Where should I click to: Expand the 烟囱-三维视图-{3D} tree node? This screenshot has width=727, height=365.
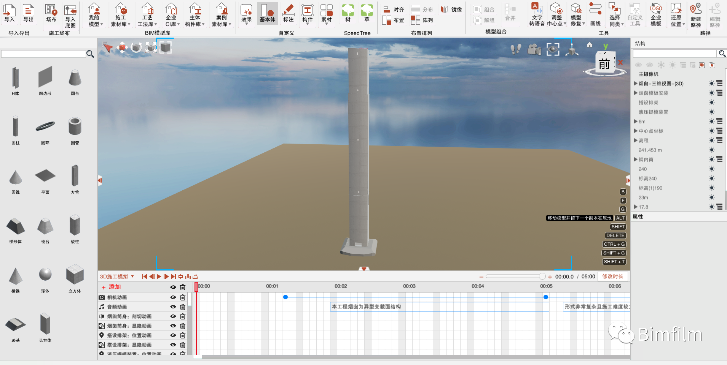click(x=635, y=83)
